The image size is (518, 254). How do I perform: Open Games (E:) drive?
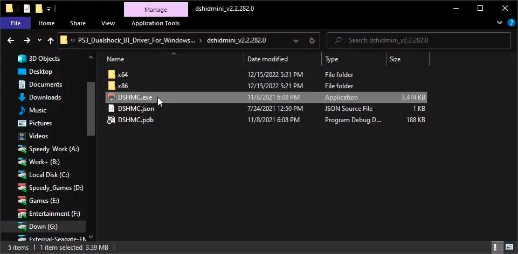coord(44,201)
